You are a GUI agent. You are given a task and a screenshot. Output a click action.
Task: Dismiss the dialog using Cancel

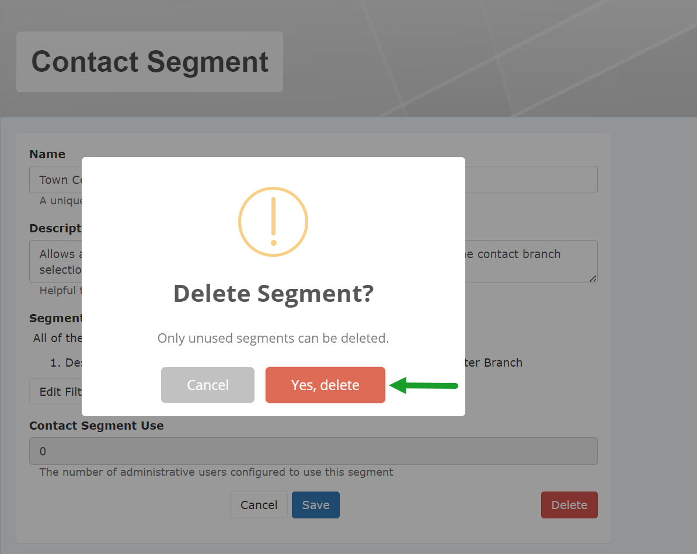[207, 385]
